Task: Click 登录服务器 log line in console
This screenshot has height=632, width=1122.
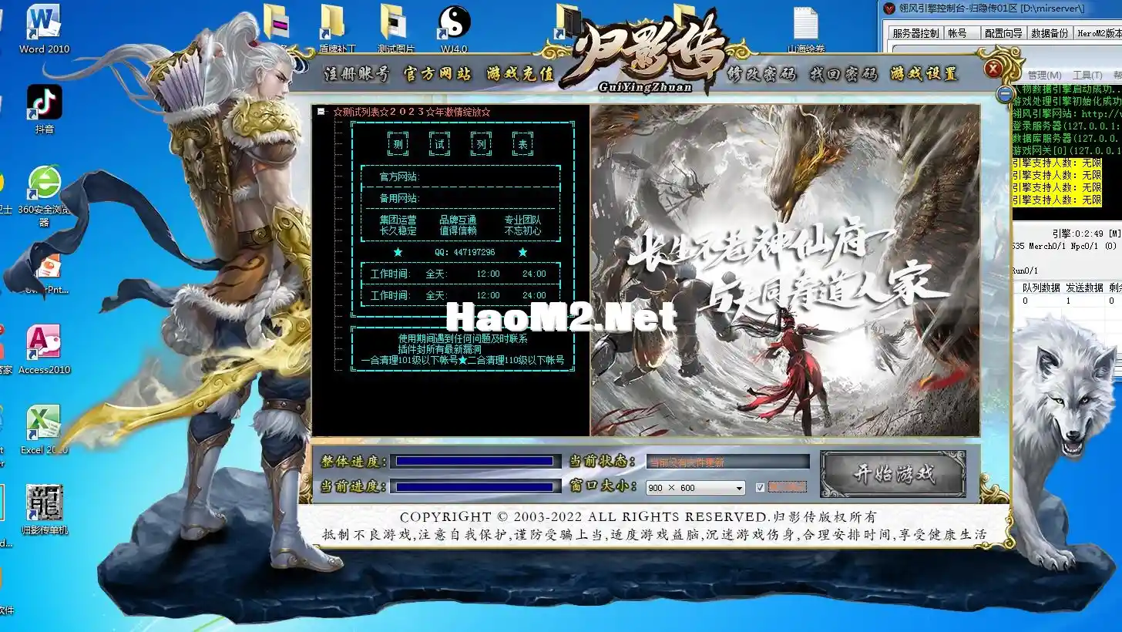Action: [x=1066, y=126]
